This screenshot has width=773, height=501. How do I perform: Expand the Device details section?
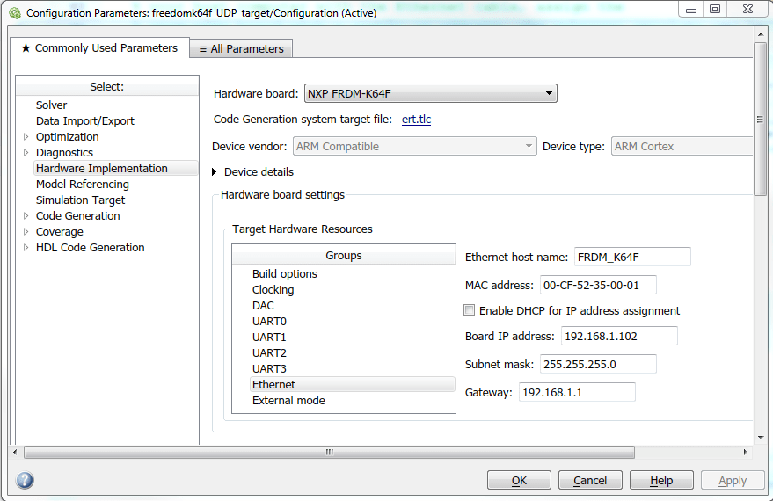click(215, 172)
